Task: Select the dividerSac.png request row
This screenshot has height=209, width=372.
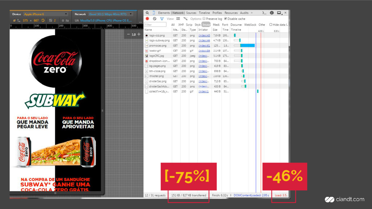Action: [216, 81]
